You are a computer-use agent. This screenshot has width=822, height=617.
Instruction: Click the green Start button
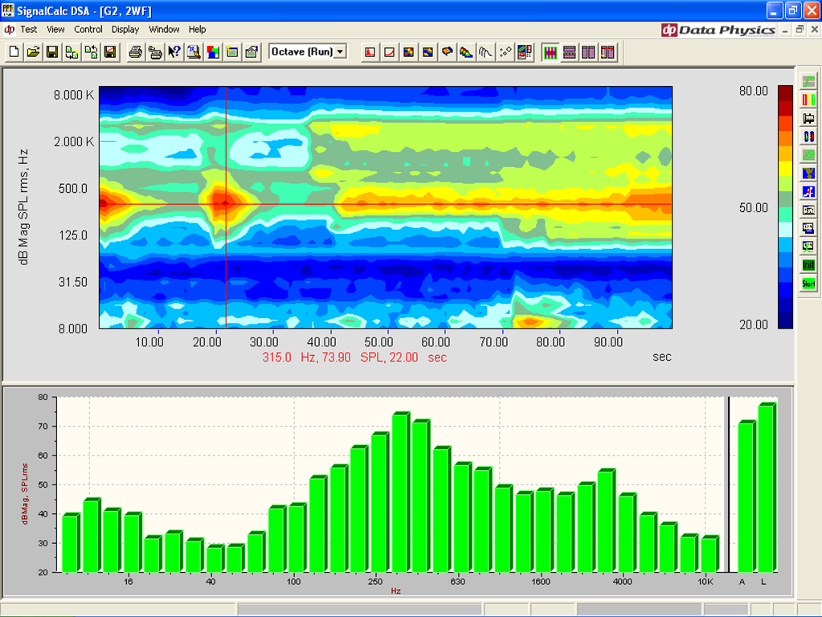(x=808, y=284)
